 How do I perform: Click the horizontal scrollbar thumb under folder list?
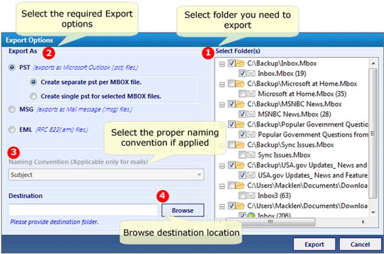pos(271,222)
